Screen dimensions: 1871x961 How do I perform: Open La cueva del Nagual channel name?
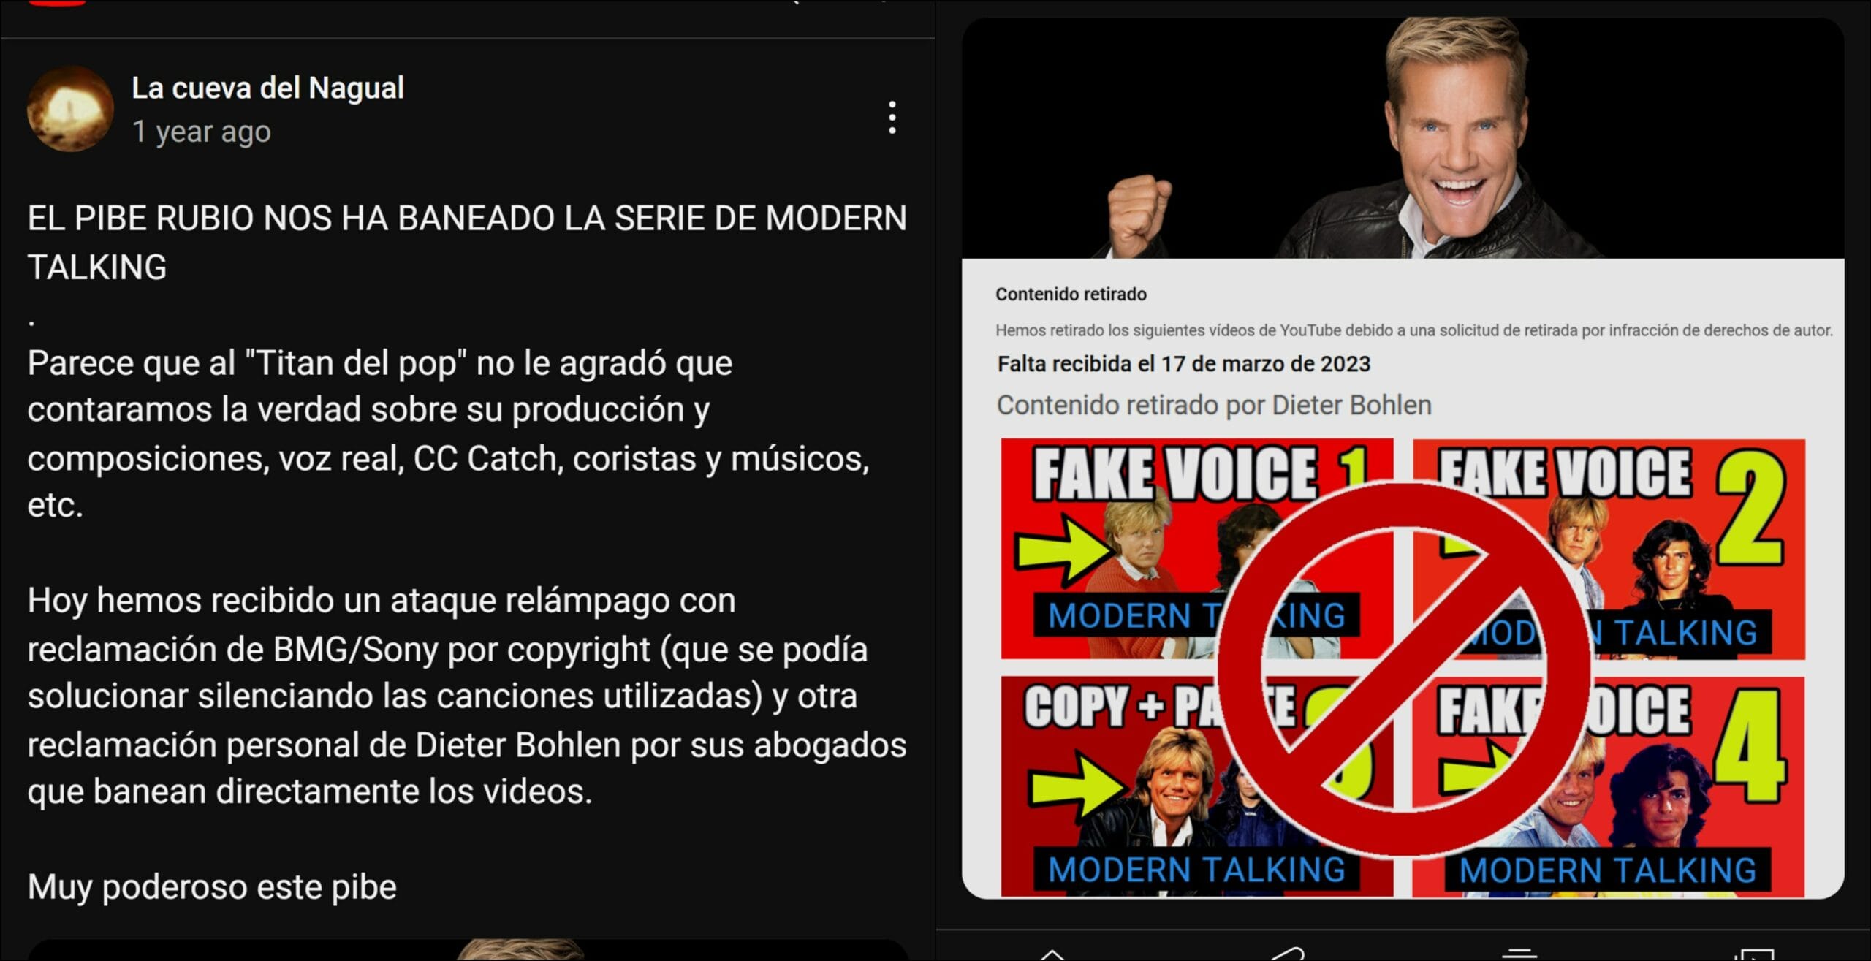[x=267, y=88]
